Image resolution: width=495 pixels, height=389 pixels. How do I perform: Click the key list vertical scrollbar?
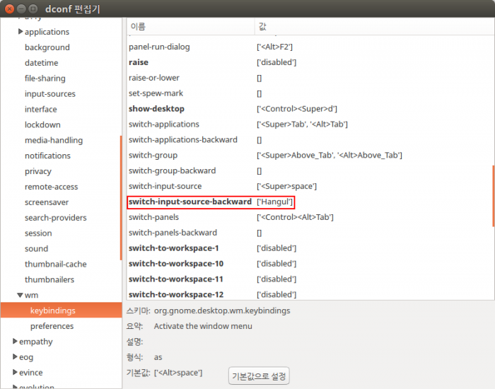point(493,196)
